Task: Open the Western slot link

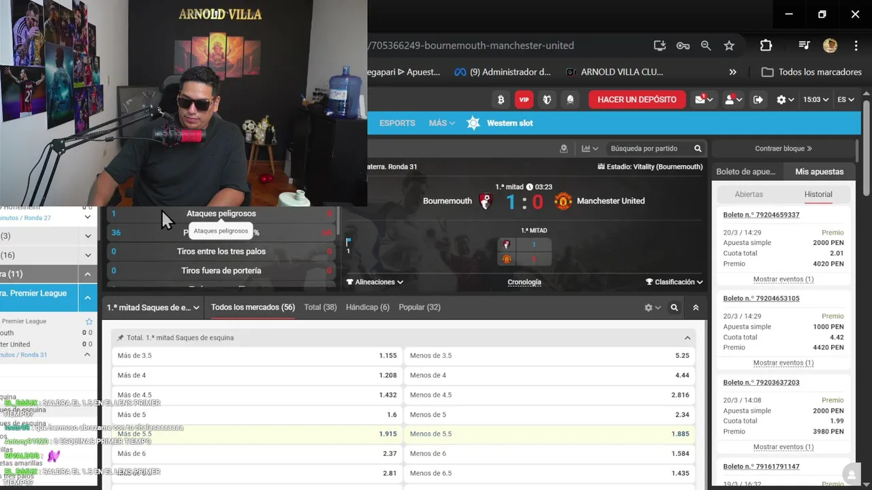Action: point(510,123)
